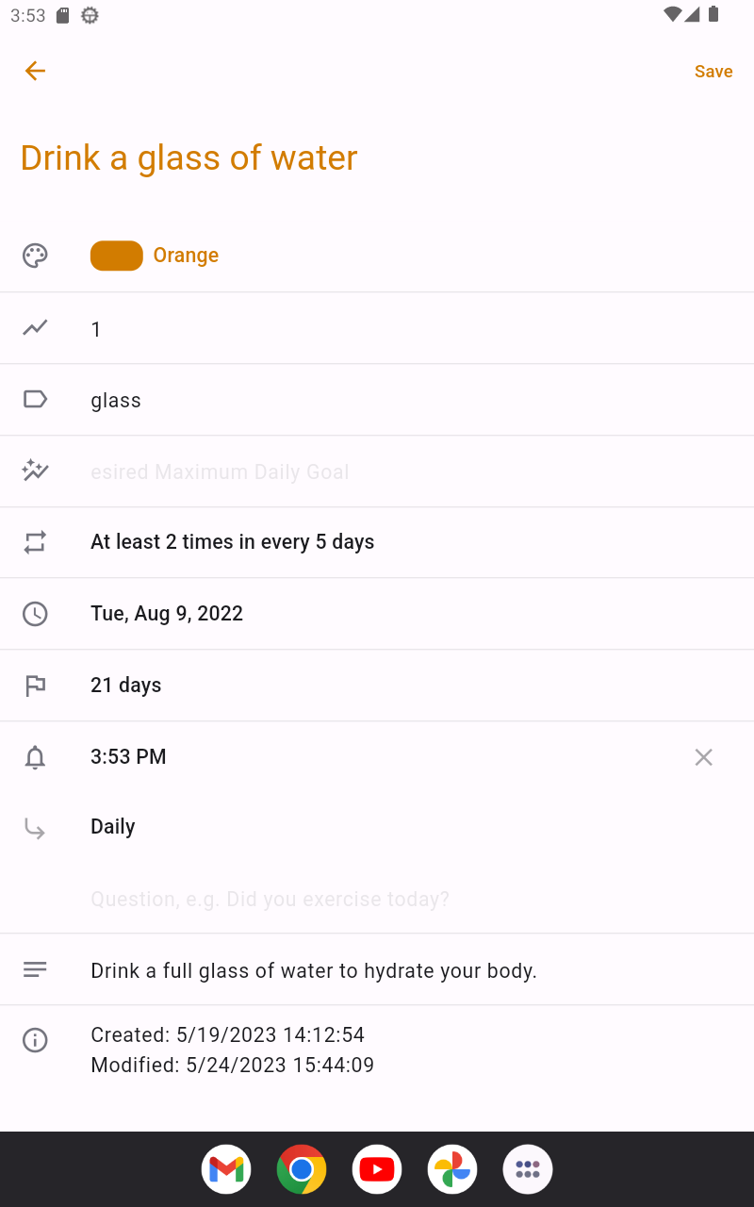Save the habit changes
The height and width of the screenshot is (1207, 754).
click(x=713, y=72)
